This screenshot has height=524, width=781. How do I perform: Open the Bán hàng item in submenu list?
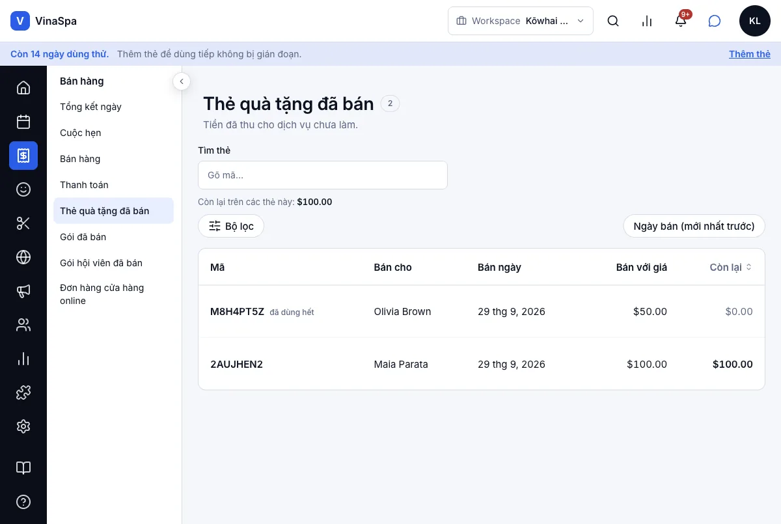click(x=113, y=159)
